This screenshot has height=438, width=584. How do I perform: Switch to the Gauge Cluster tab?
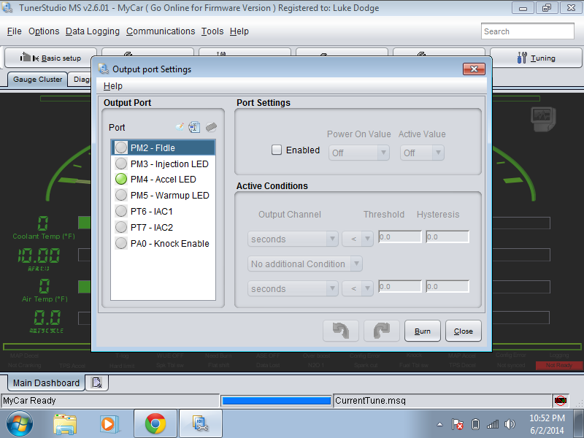[x=37, y=80]
